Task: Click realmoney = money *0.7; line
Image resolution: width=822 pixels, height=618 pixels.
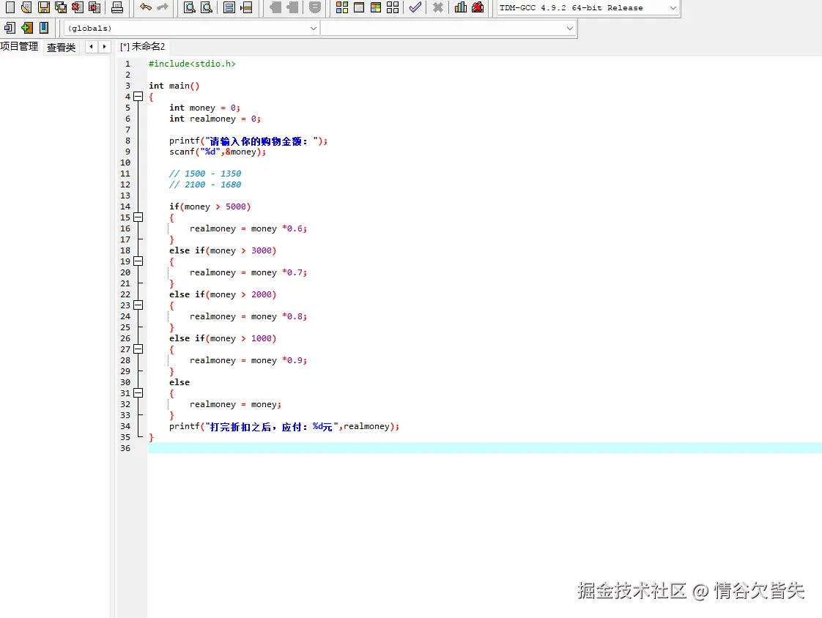Action: 248,272
